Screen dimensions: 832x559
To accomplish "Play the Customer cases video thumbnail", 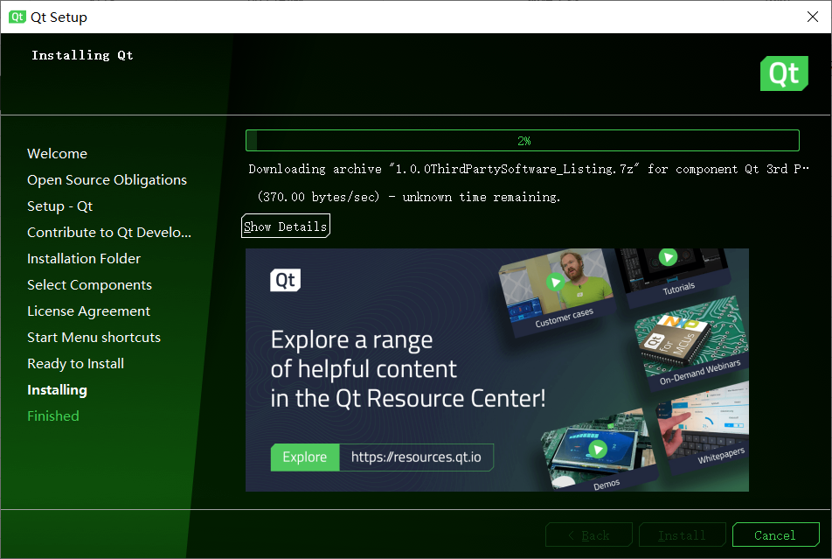I will [x=555, y=283].
